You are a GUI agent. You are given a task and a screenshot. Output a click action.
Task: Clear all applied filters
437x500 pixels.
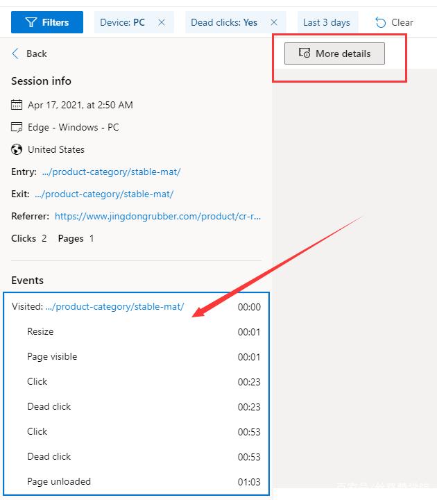pyautogui.click(x=395, y=22)
